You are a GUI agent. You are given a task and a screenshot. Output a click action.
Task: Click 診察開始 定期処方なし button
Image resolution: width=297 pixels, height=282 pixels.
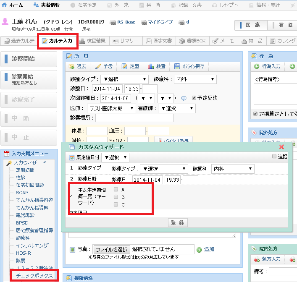tap(29, 79)
